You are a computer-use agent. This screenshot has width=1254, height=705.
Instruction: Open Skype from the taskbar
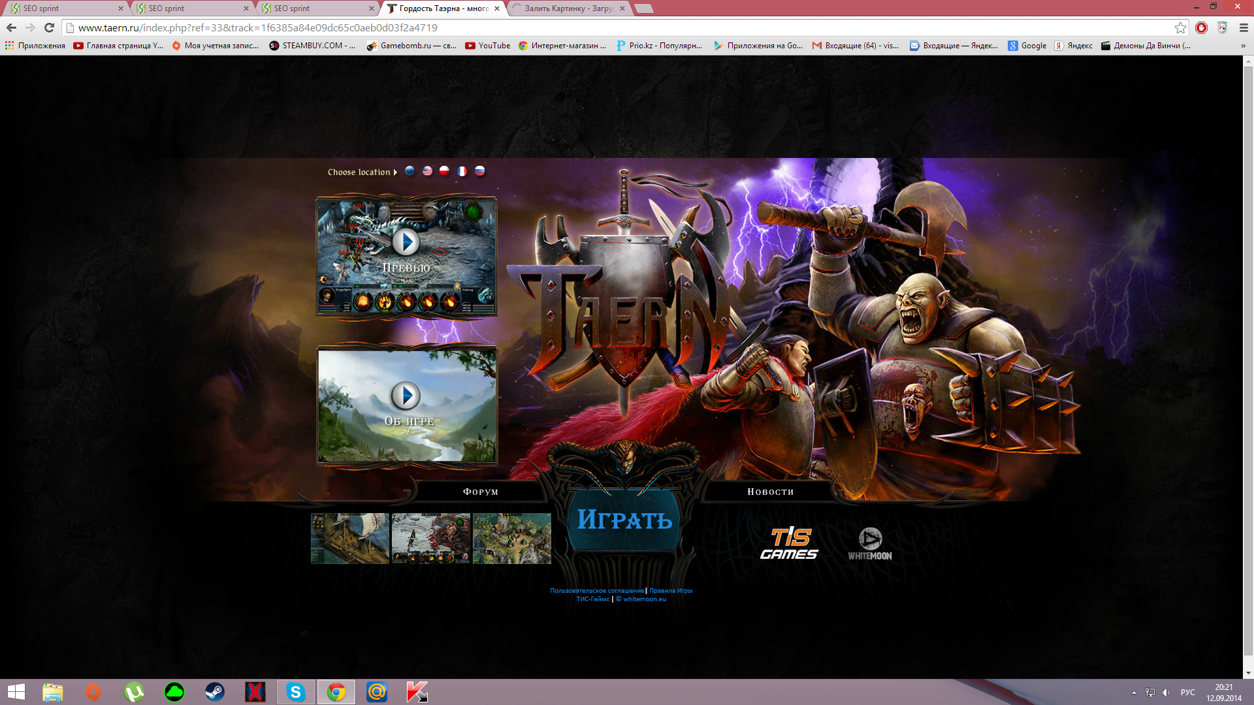click(296, 692)
